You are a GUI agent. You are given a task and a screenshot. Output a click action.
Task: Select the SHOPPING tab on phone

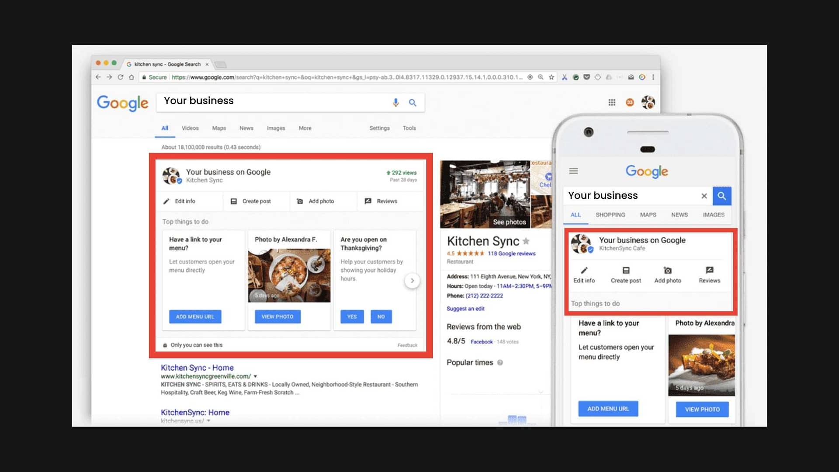coord(610,215)
